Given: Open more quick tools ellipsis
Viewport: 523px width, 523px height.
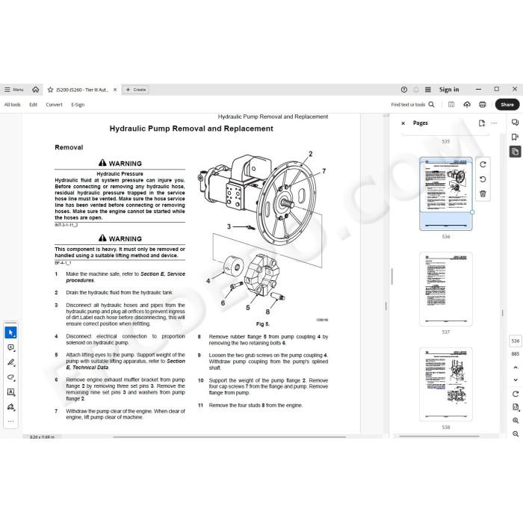Looking at the screenshot, I should pos(10,421).
